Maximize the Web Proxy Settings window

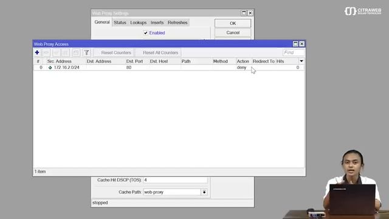[244, 13]
